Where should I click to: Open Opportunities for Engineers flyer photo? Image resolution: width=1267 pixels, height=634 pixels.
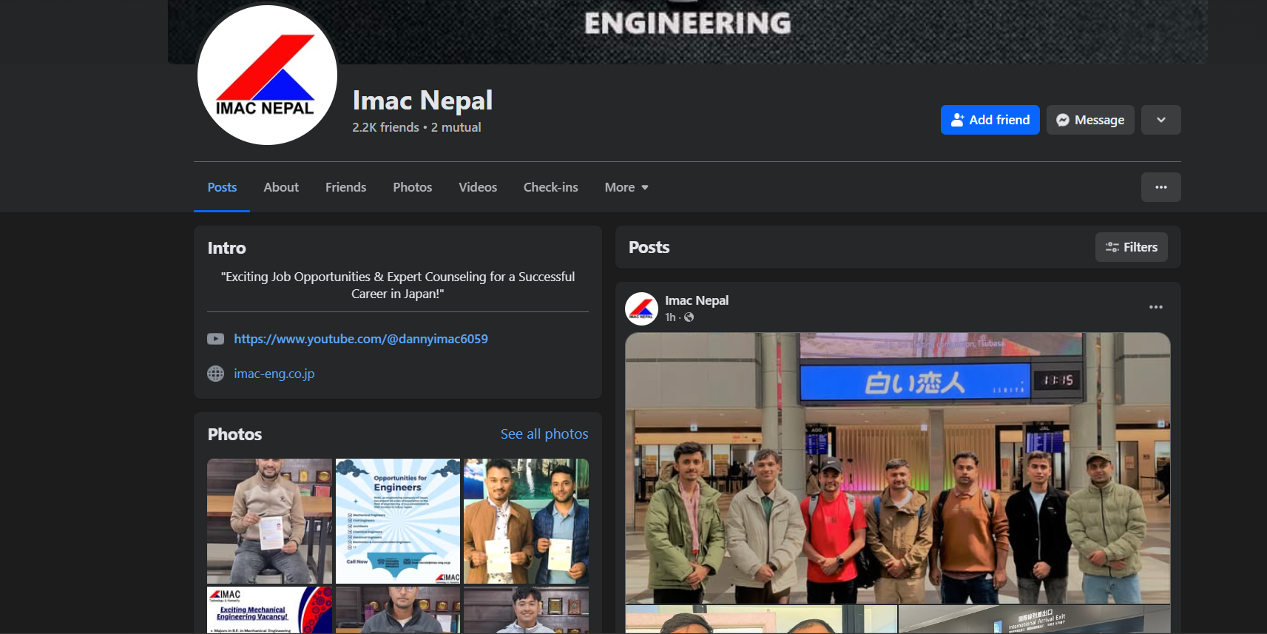coord(398,522)
